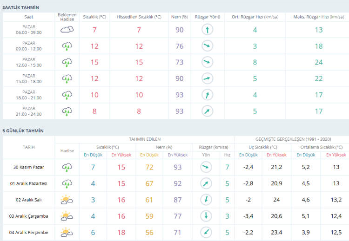Click the partly sunny icon for 02 Aralık Salı
349x241 pixels.
(x=67, y=200)
